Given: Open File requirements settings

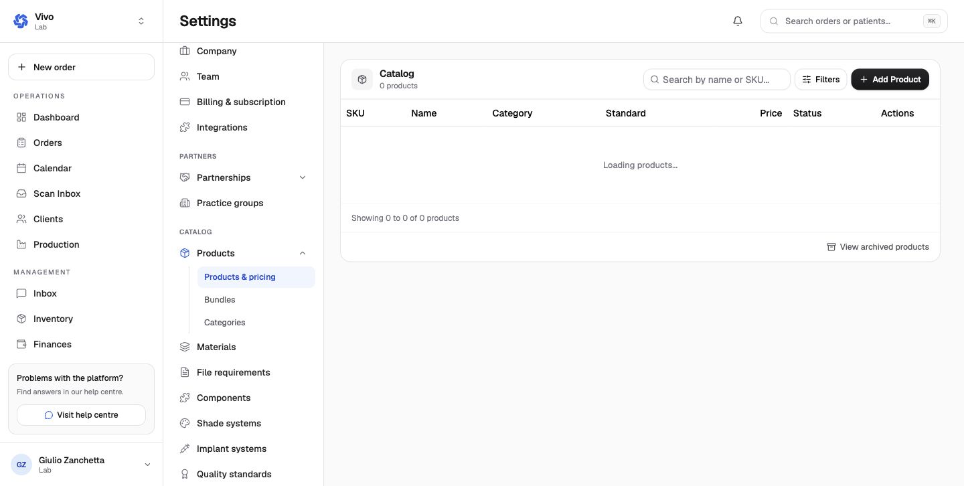Looking at the screenshot, I should (x=244, y=372).
